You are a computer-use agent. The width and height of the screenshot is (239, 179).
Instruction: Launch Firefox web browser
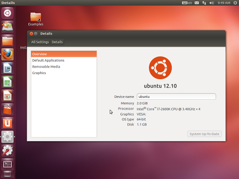[7, 54]
